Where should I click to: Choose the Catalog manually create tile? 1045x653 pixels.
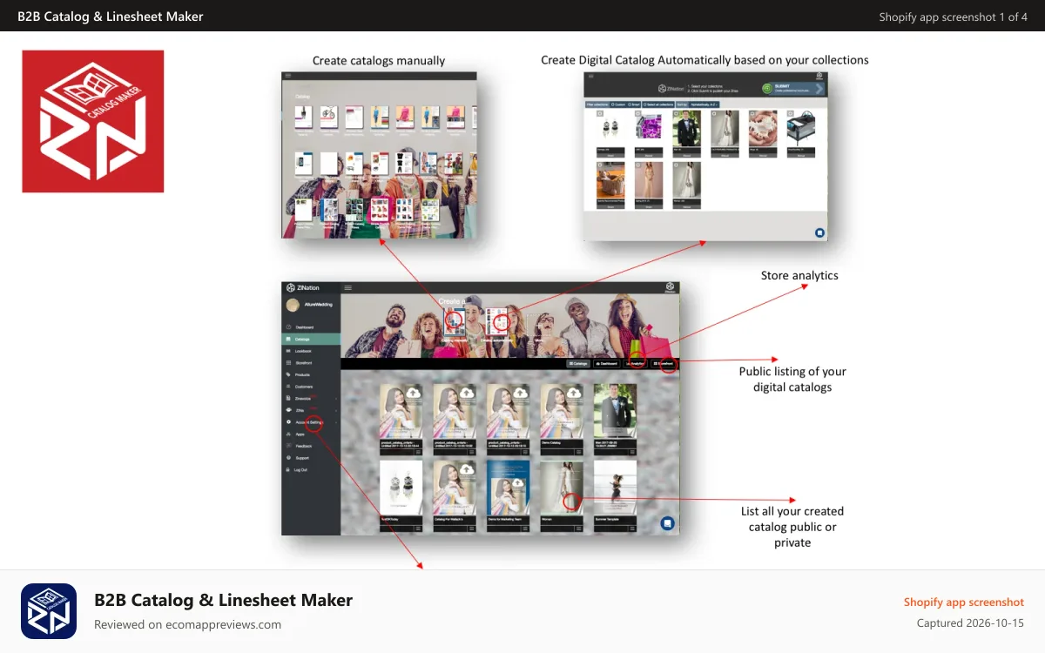click(455, 322)
